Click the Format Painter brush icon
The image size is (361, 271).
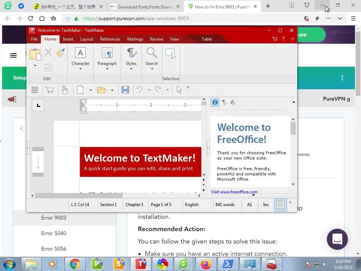point(61,53)
